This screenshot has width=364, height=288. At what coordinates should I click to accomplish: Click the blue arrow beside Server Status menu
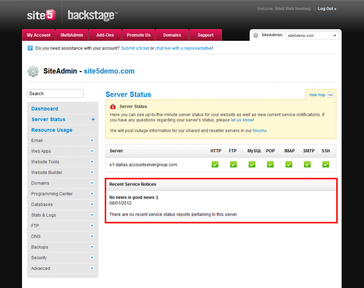point(93,119)
